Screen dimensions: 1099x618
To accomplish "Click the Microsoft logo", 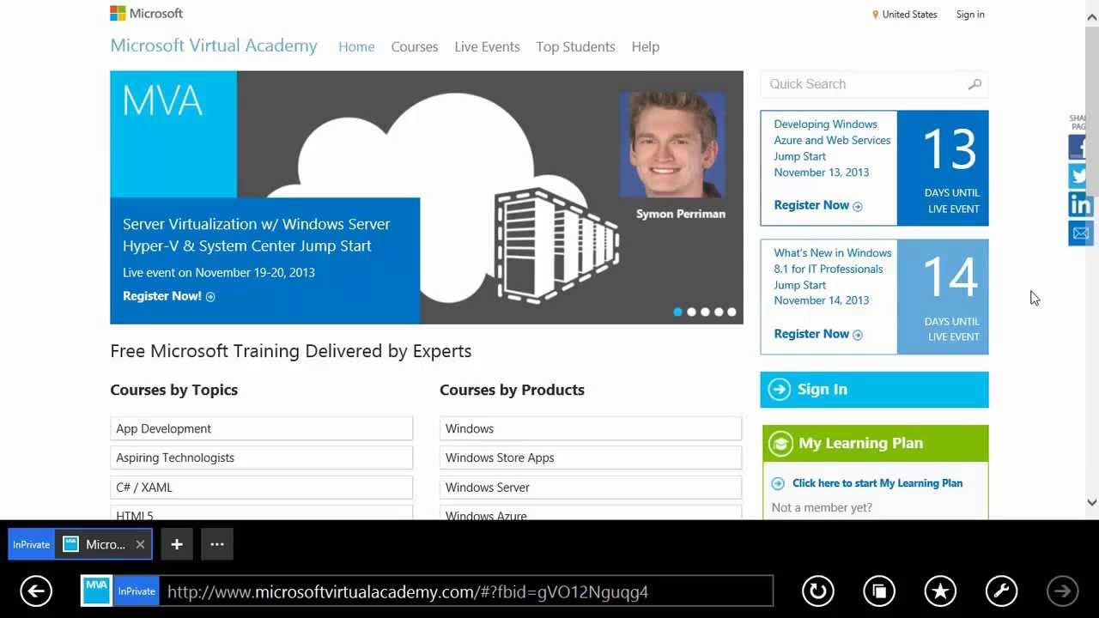I will [146, 13].
